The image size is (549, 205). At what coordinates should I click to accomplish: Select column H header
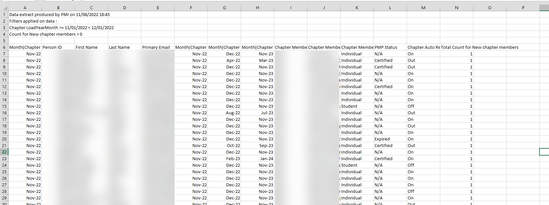pos(257,8)
